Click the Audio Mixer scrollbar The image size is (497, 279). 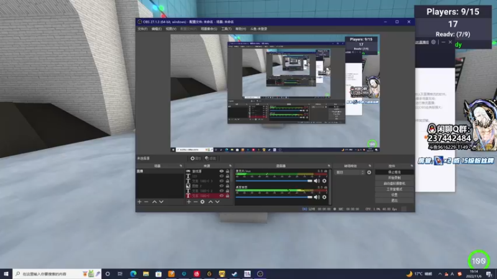click(330, 187)
